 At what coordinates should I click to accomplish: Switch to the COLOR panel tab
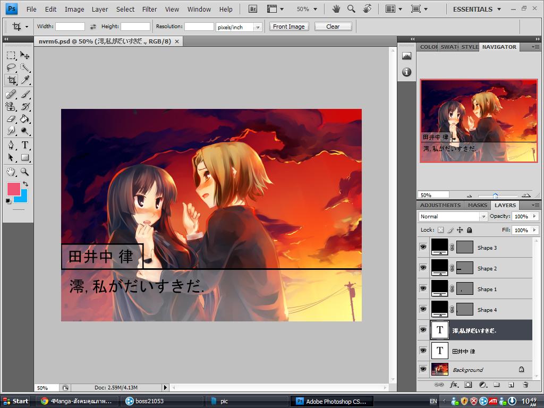coord(429,47)
